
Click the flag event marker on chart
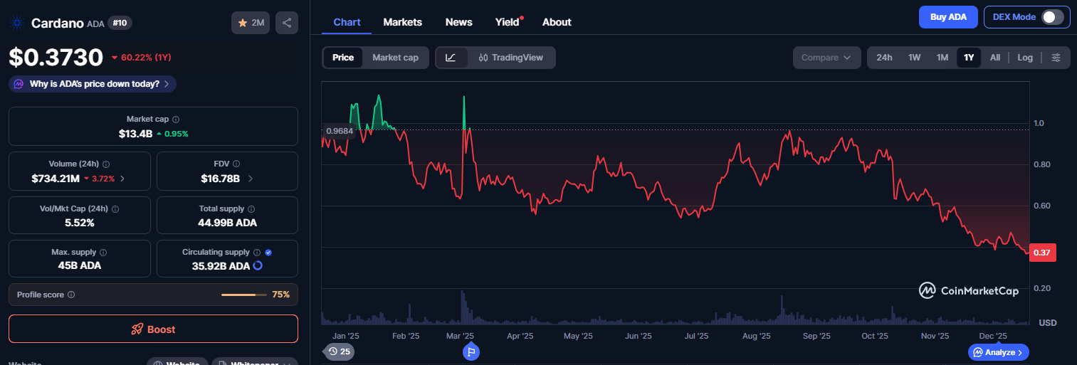tap(471, 351)
